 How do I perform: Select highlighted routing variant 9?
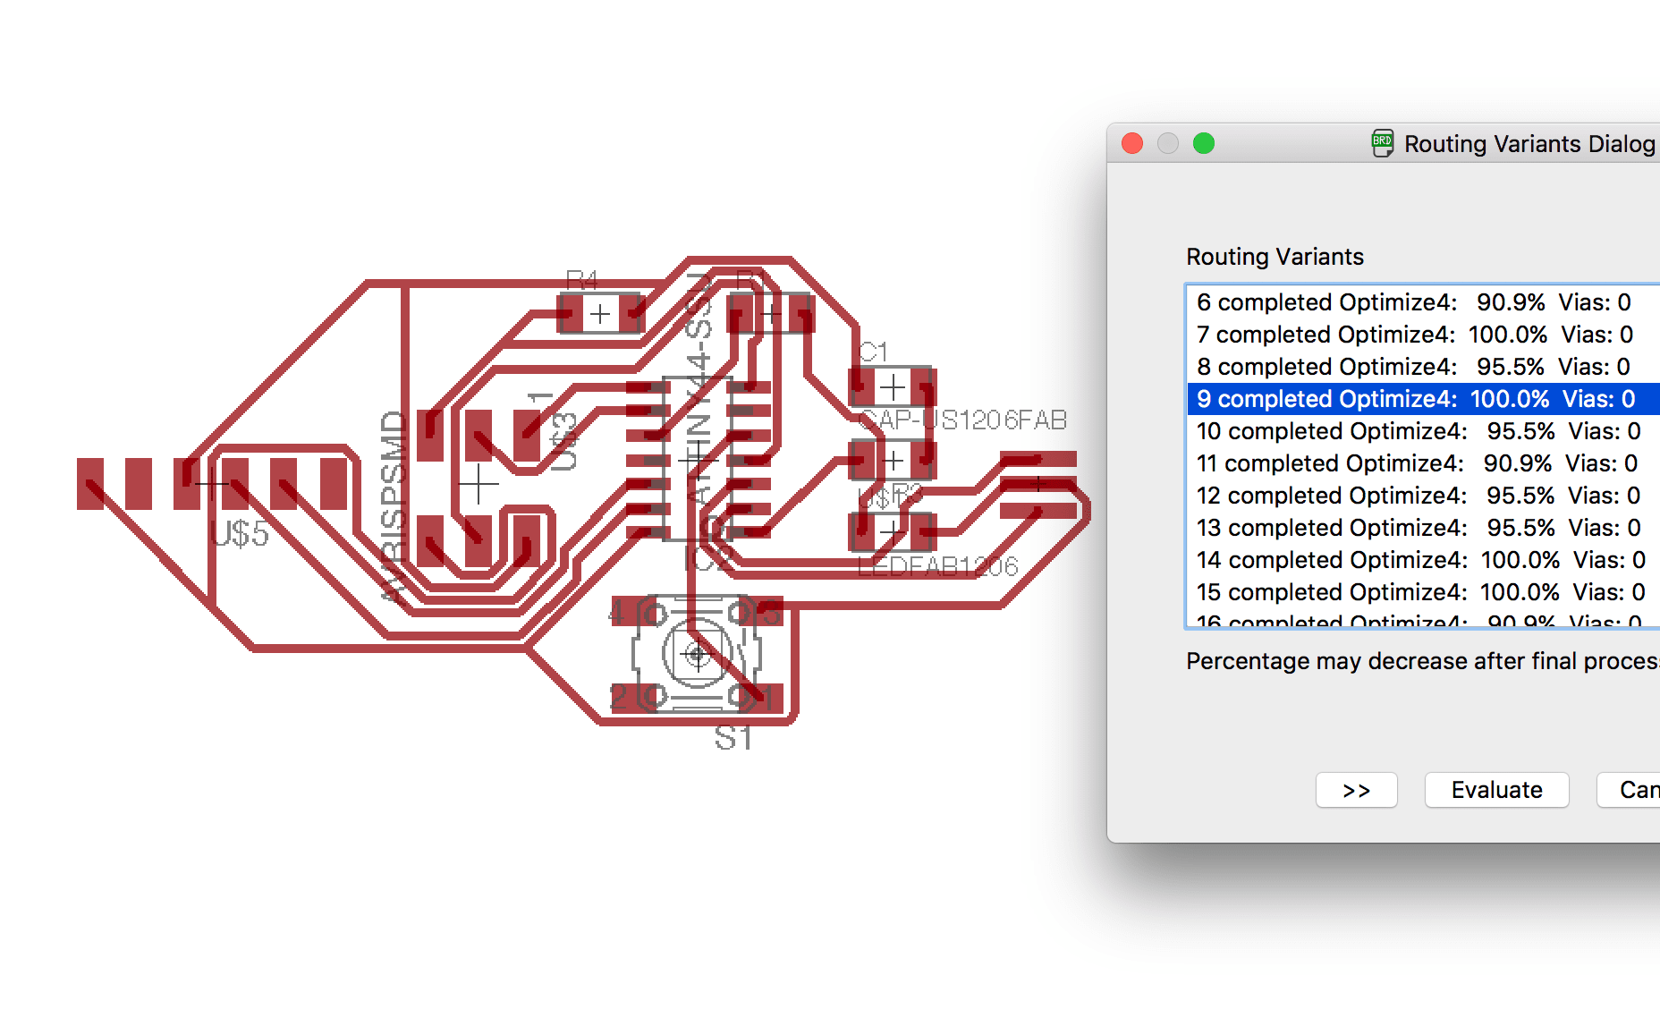(x=1423, y=399)
